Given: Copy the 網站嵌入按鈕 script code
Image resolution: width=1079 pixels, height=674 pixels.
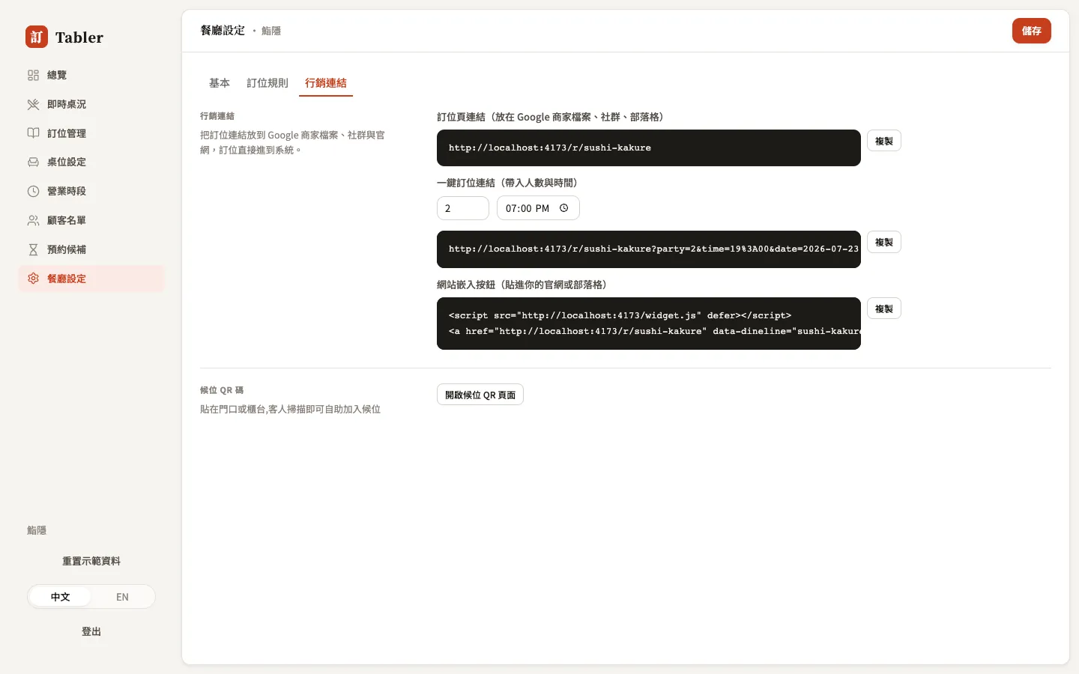Looking at the screenshot, I should [x=884, y=309].
